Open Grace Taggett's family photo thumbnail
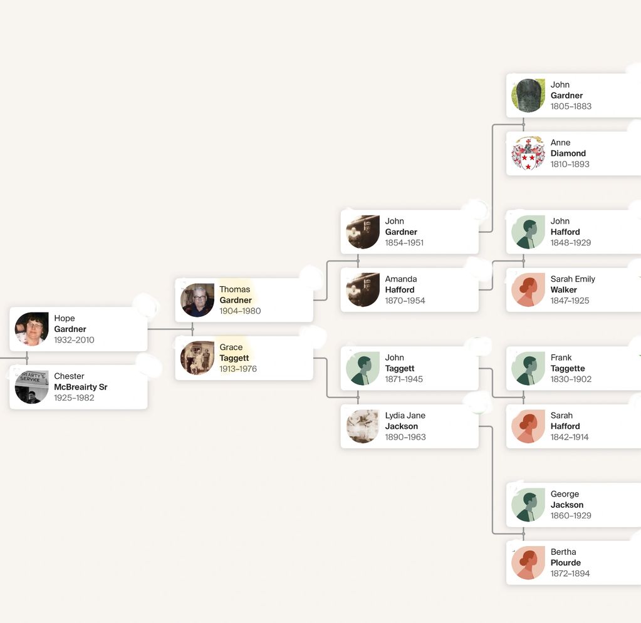This screenshot has height=623, width=641. point(197,358)
